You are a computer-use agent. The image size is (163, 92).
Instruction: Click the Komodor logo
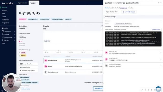coord(8,3)
